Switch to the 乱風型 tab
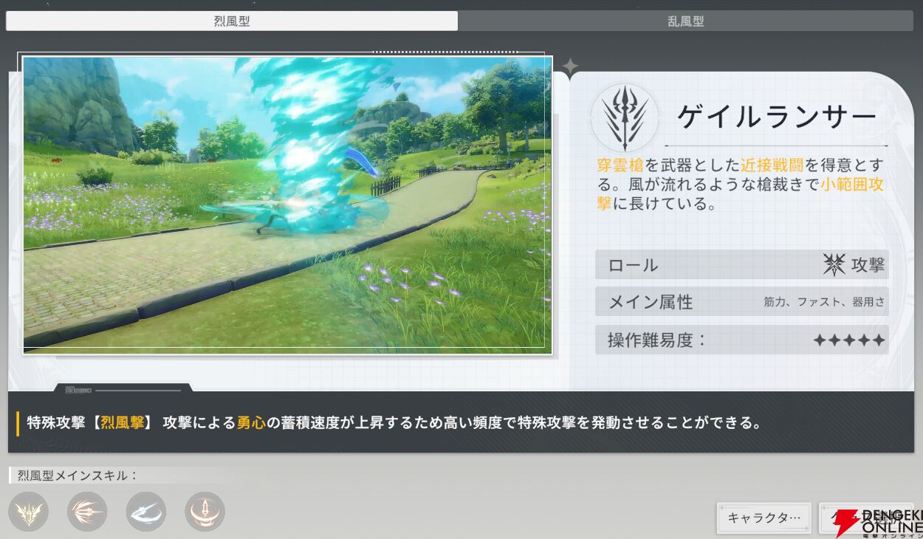The image size is (923, 539). (685, 21)
